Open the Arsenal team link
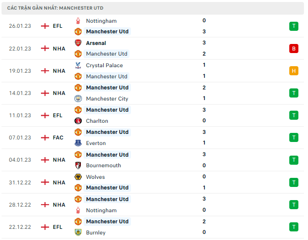Viewport: 308px width, 240px height. pyautogui.click(x=96, y=43)
